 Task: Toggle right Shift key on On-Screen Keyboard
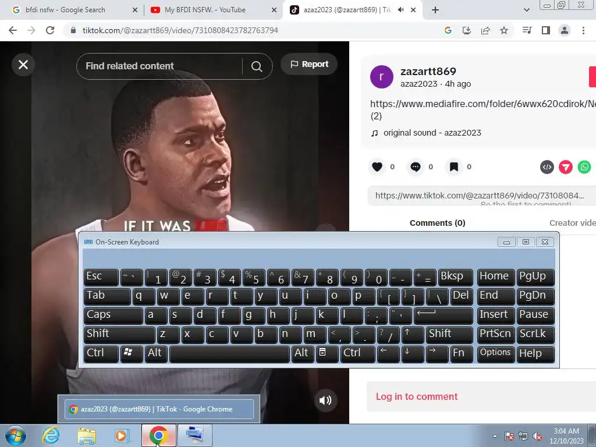(x=449, y=335)
